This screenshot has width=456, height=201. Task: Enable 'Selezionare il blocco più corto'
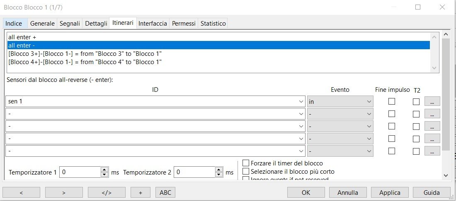click(x=246, y=171)
